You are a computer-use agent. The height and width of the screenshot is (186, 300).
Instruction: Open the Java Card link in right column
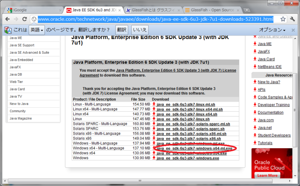(266, 59)
